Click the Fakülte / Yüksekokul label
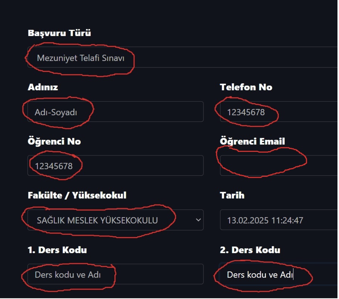The image size is (339, 299). coord(77,196)
